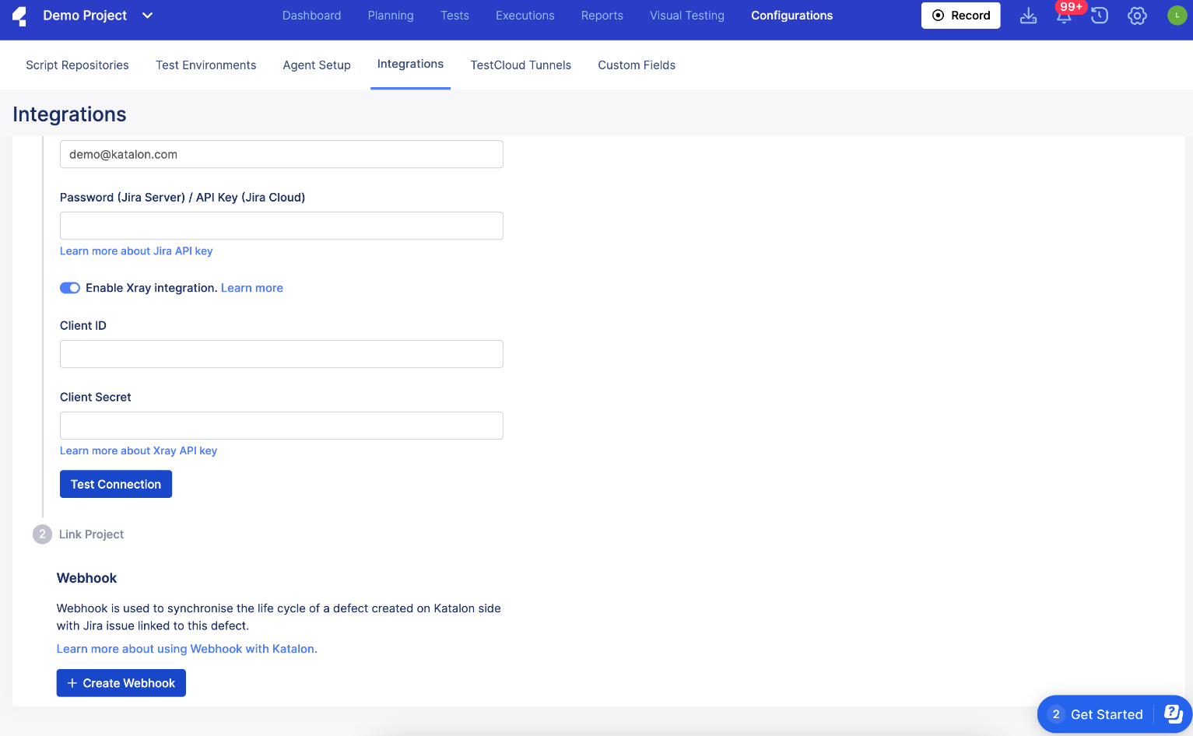Click Create Webhook button
1193x736 pixels.
pyautogui.click(x=121, y=683)
